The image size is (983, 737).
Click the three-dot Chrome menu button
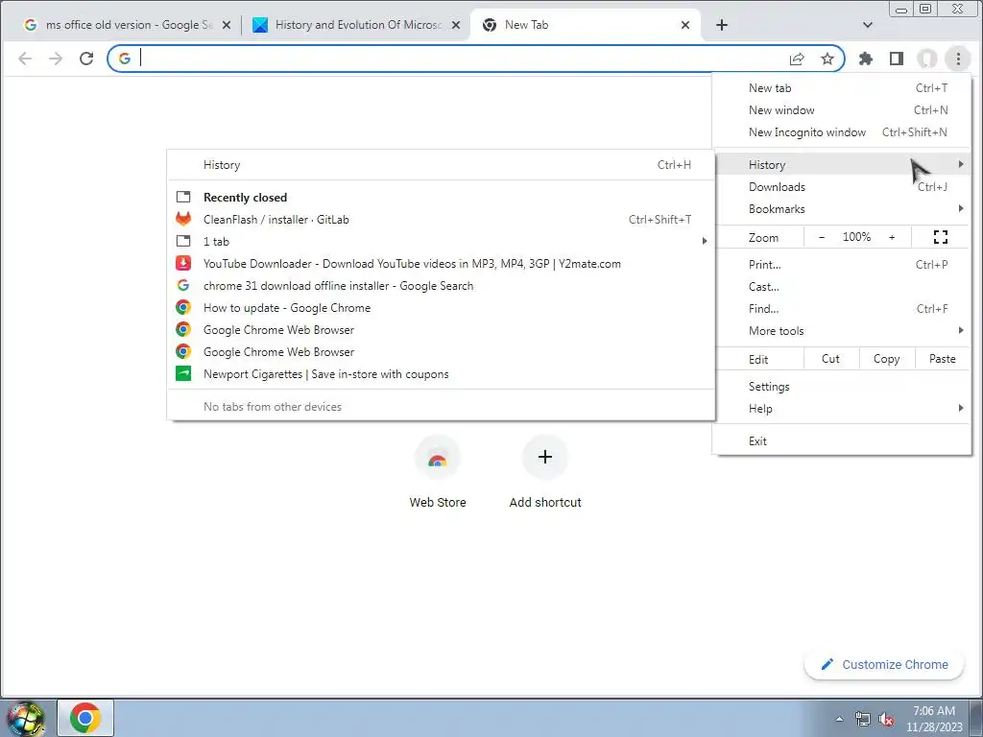point(958,59)
